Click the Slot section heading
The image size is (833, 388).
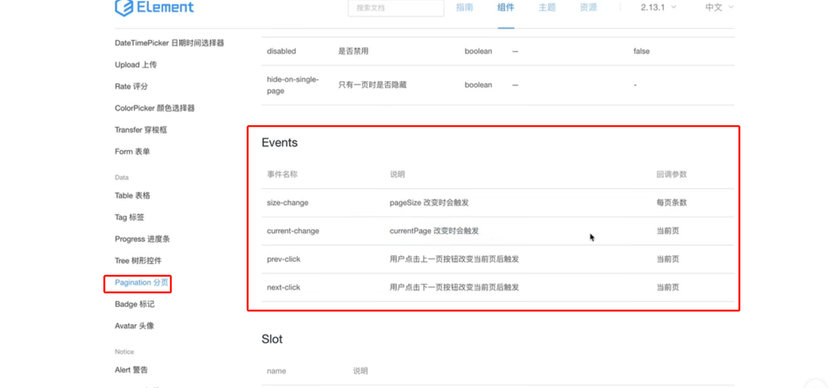[x=272, y=339]
